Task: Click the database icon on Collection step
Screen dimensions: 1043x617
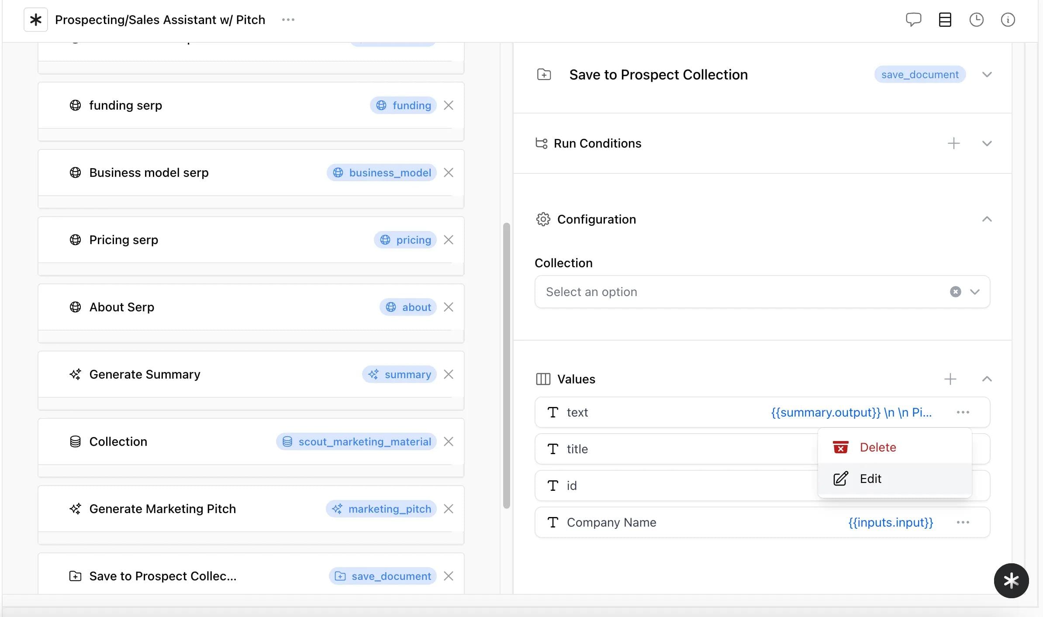Action: tap(75, 441)
